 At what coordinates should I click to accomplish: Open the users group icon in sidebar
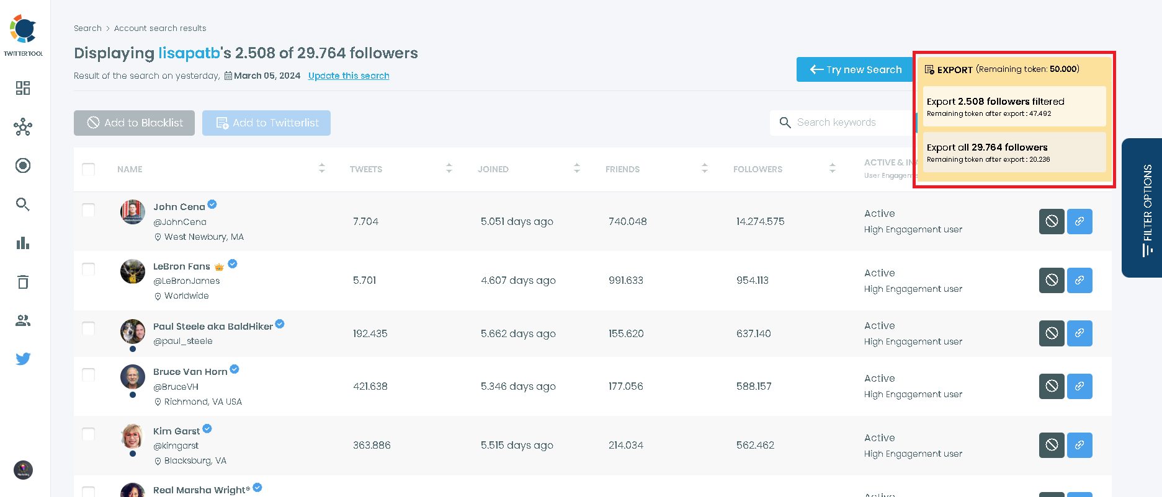[23, 320]
